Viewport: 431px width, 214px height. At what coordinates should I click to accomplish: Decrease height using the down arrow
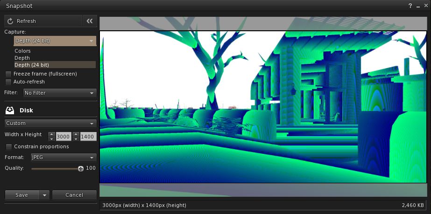click(76, 139)
